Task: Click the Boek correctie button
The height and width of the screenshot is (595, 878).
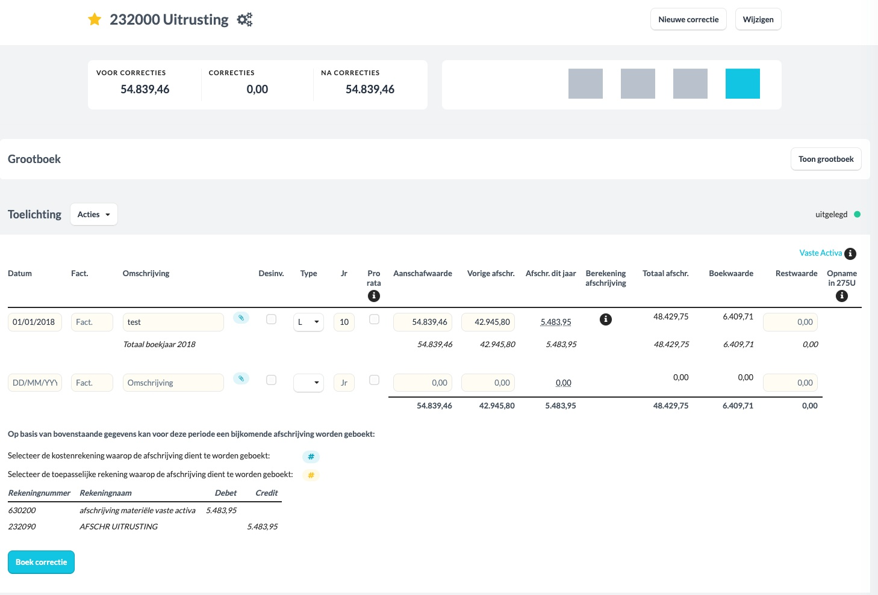Action: (41, 562)
